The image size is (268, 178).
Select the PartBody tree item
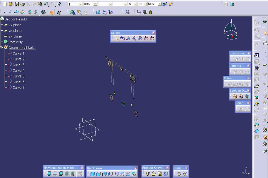pyautogui.click(x=15, y=42)
